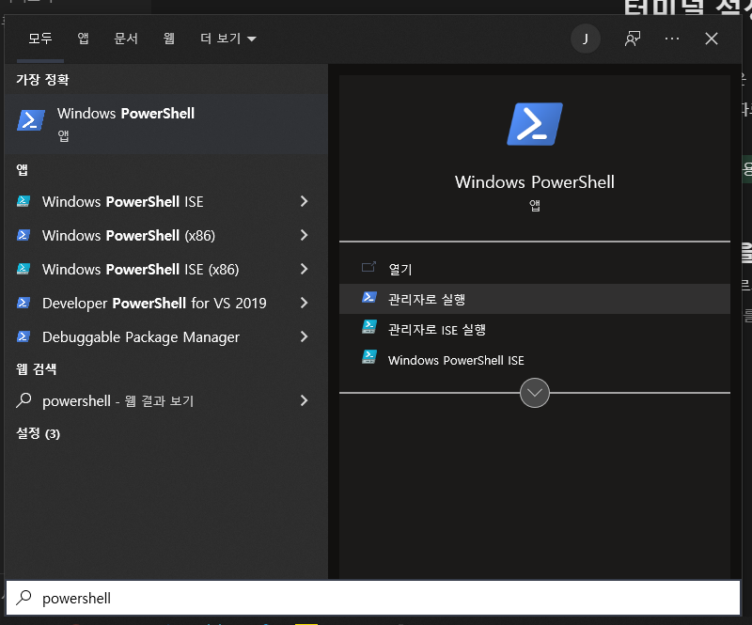Click the Windows PowerShell ISE app icon

(x=23, y=201)
